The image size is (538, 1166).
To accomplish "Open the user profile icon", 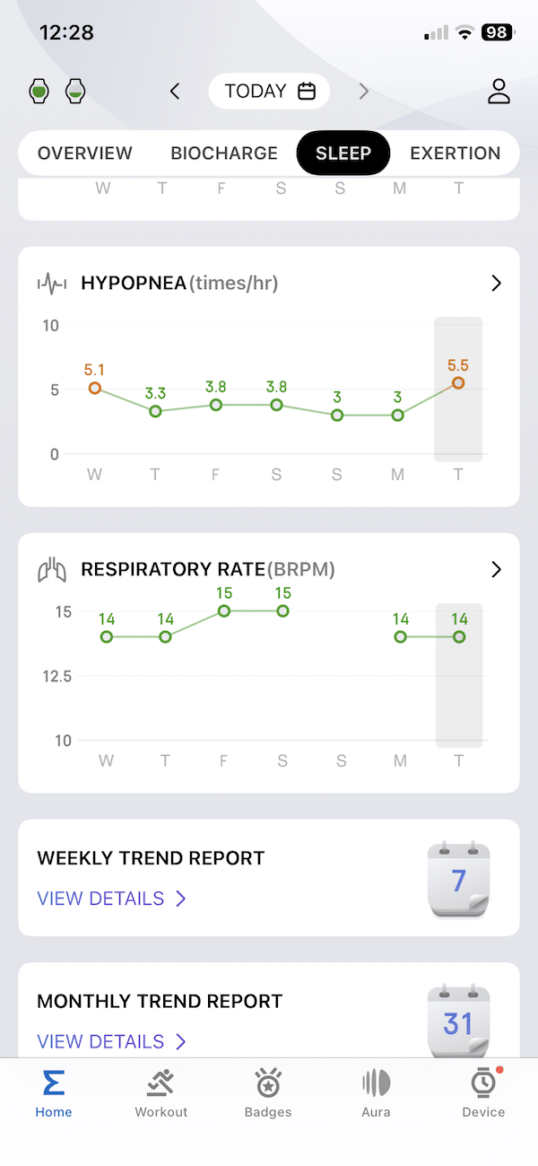I will pos(499,91).
